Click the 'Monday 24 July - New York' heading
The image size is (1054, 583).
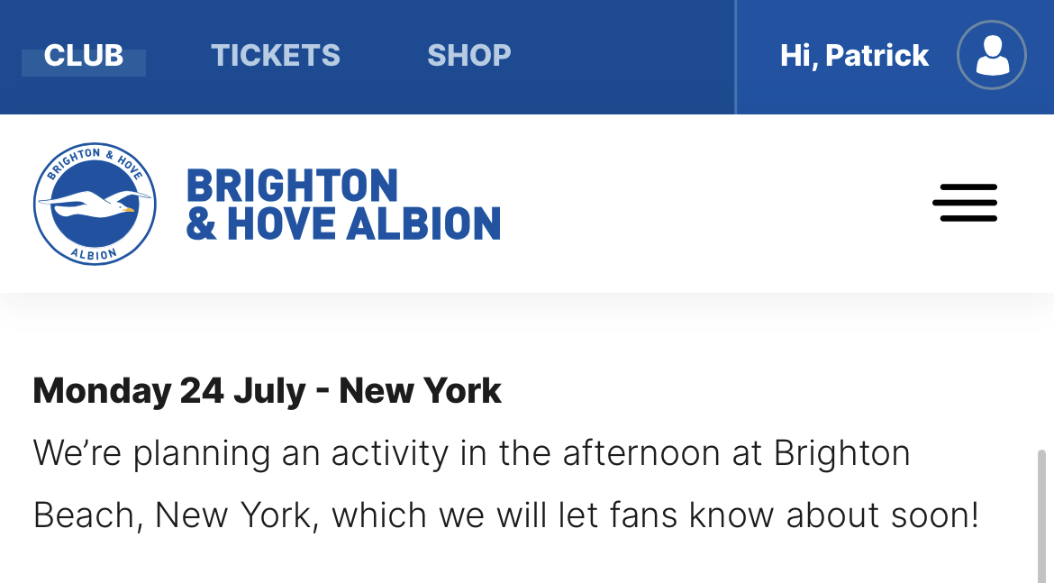tap(267, 391)
